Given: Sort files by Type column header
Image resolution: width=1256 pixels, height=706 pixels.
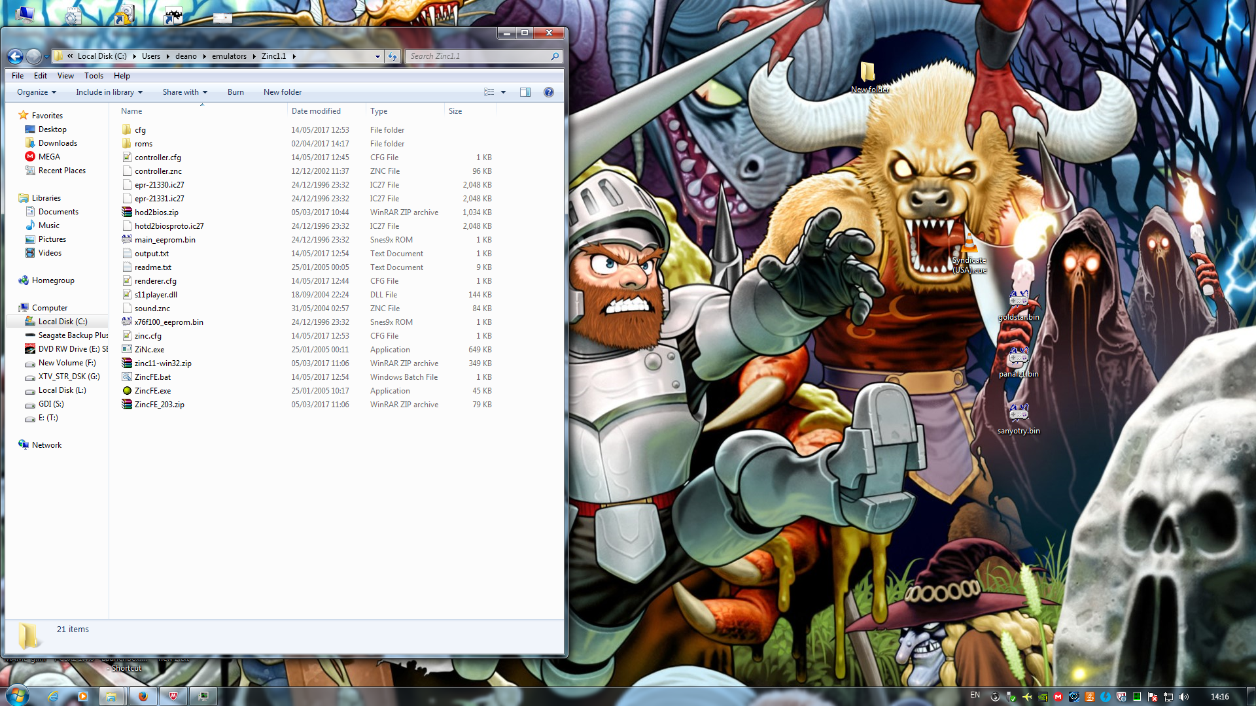Looking at the screenshot, I should click(x=379, y=111).
